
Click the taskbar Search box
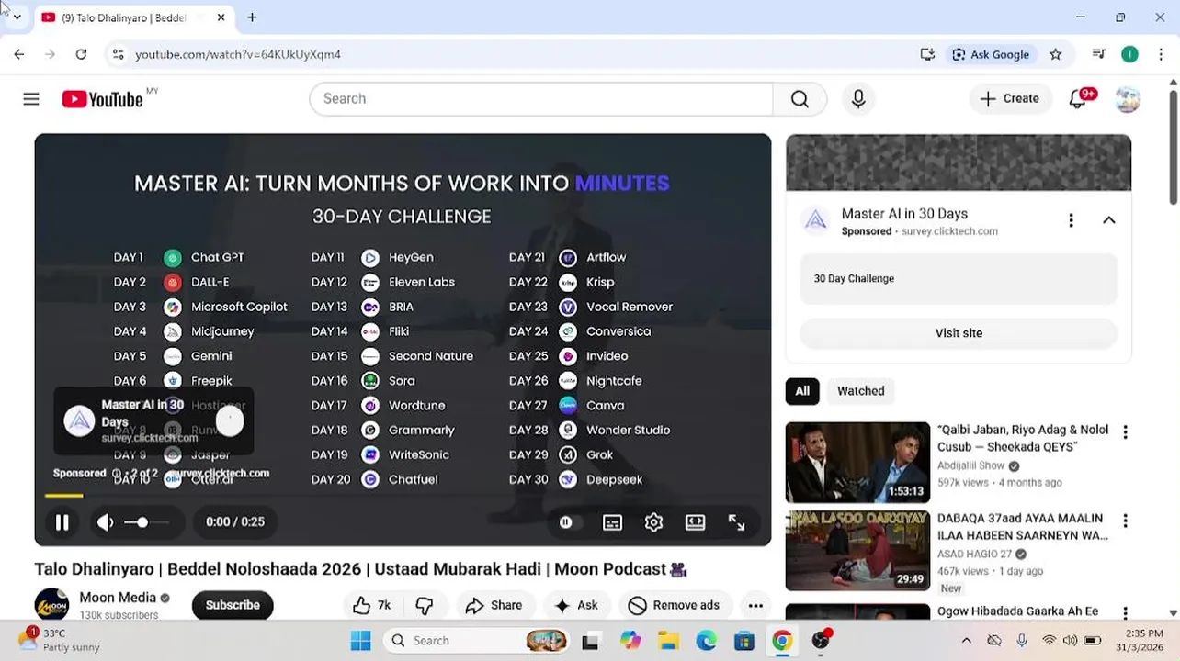click(475, 641)
